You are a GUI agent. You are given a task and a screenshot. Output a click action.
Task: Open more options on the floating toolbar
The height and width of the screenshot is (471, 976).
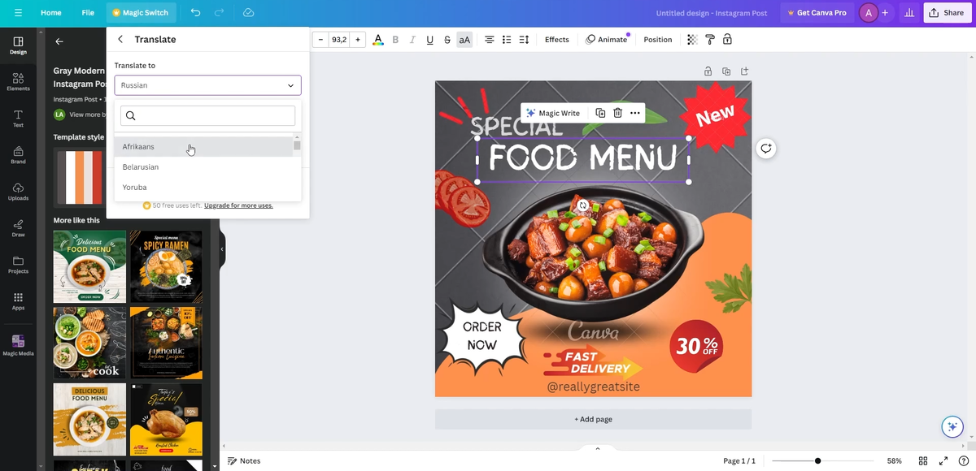pos(635,113)
